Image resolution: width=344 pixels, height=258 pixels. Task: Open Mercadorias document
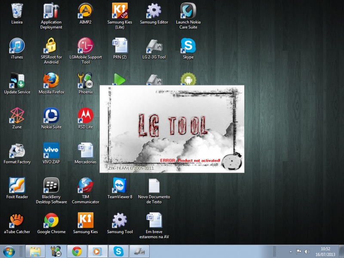(x=85, y=153)
